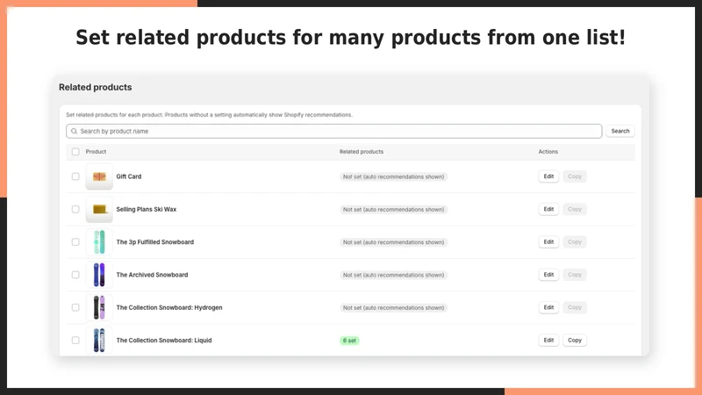Click the search magnifier icon in field
The image size is (702, 395).
(x=75, y=131)
